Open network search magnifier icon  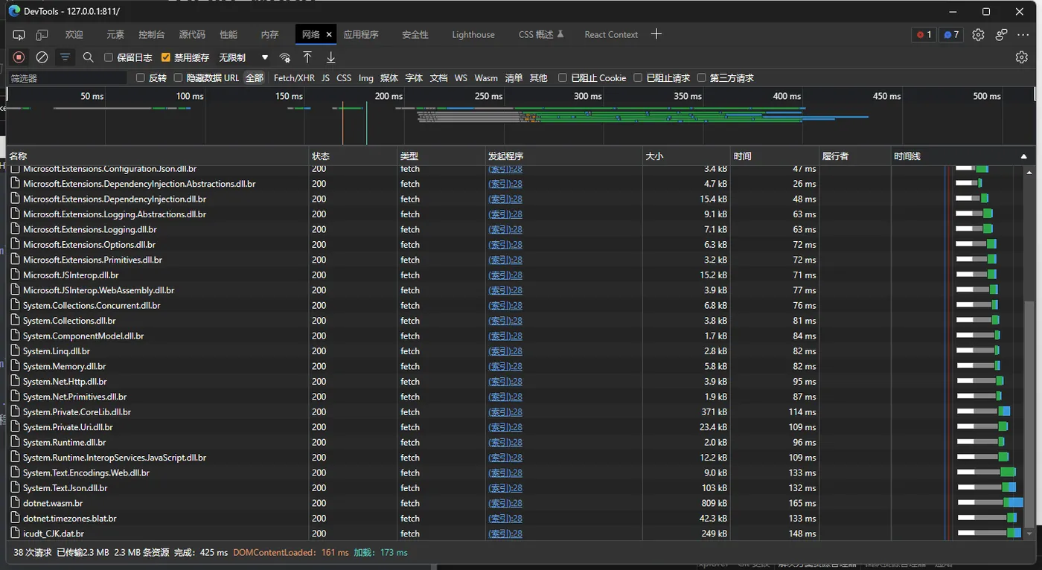(88, 57)
